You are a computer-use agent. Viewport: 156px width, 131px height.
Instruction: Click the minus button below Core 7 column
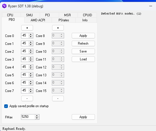coord(27,98)
